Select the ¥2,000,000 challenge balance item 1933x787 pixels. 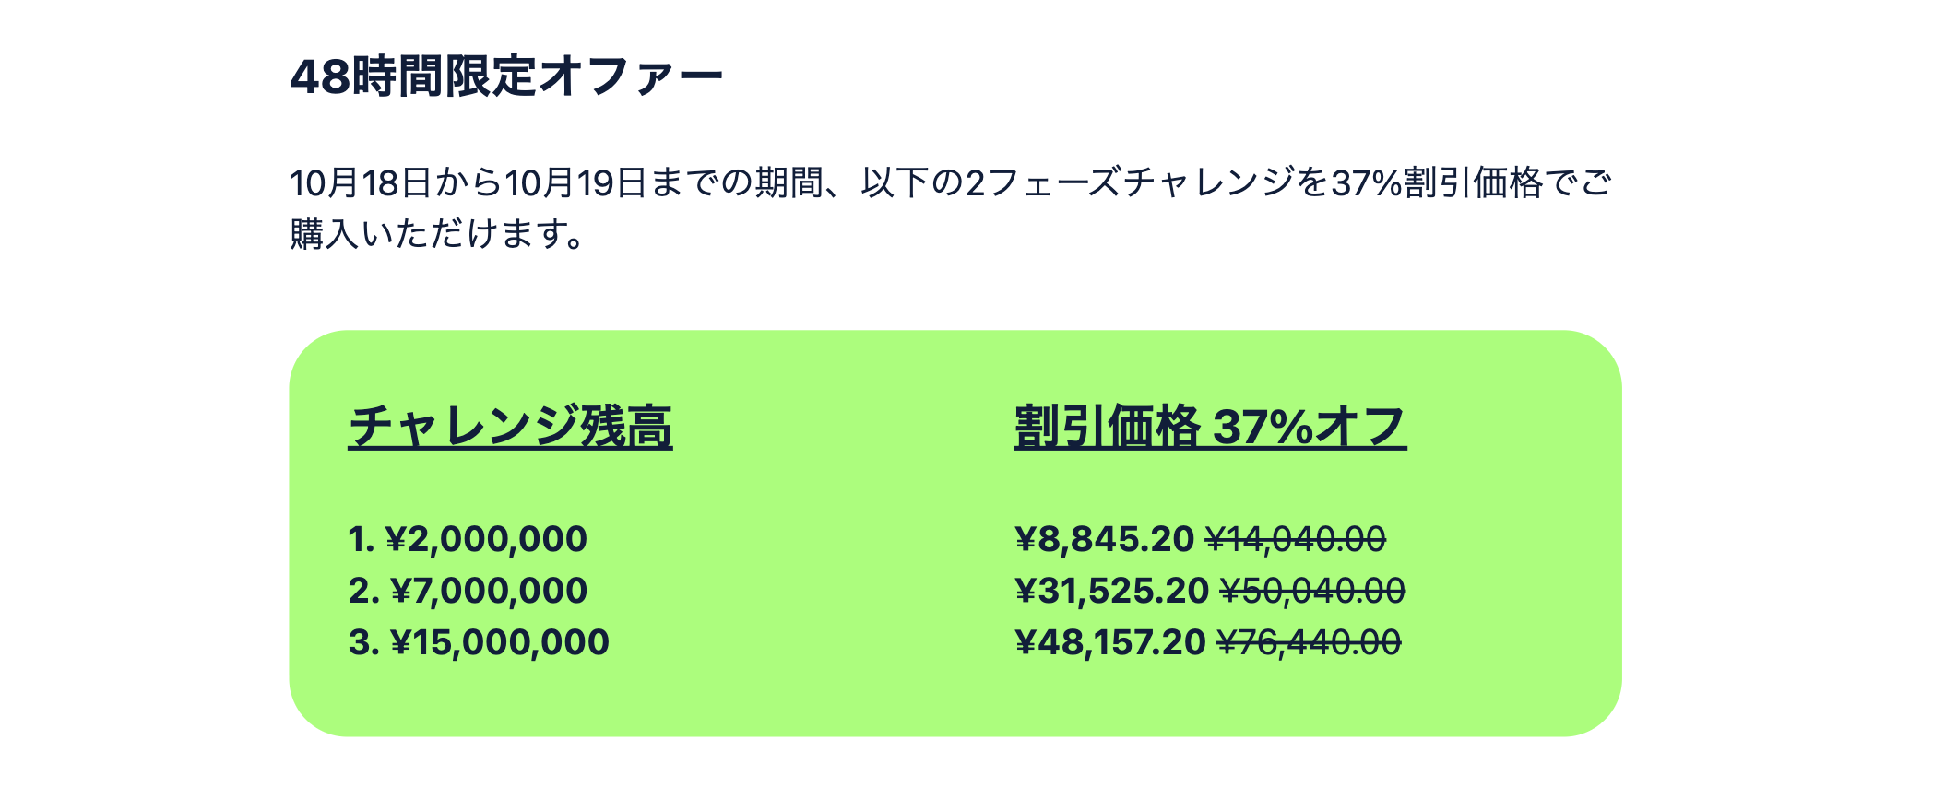(x=468, y=539)
